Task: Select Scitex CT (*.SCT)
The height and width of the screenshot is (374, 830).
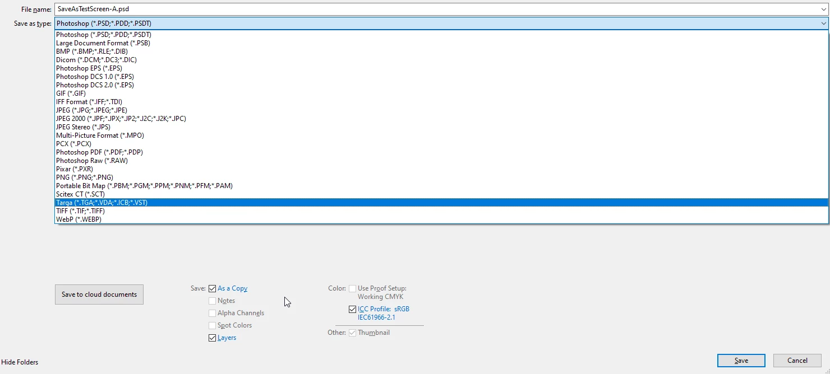Action: (441, 194)
